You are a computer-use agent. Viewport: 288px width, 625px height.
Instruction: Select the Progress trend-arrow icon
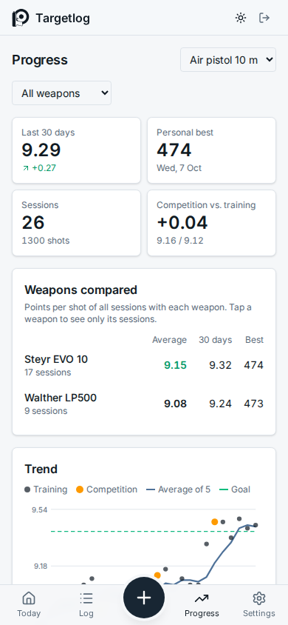(x=202, y=598)
